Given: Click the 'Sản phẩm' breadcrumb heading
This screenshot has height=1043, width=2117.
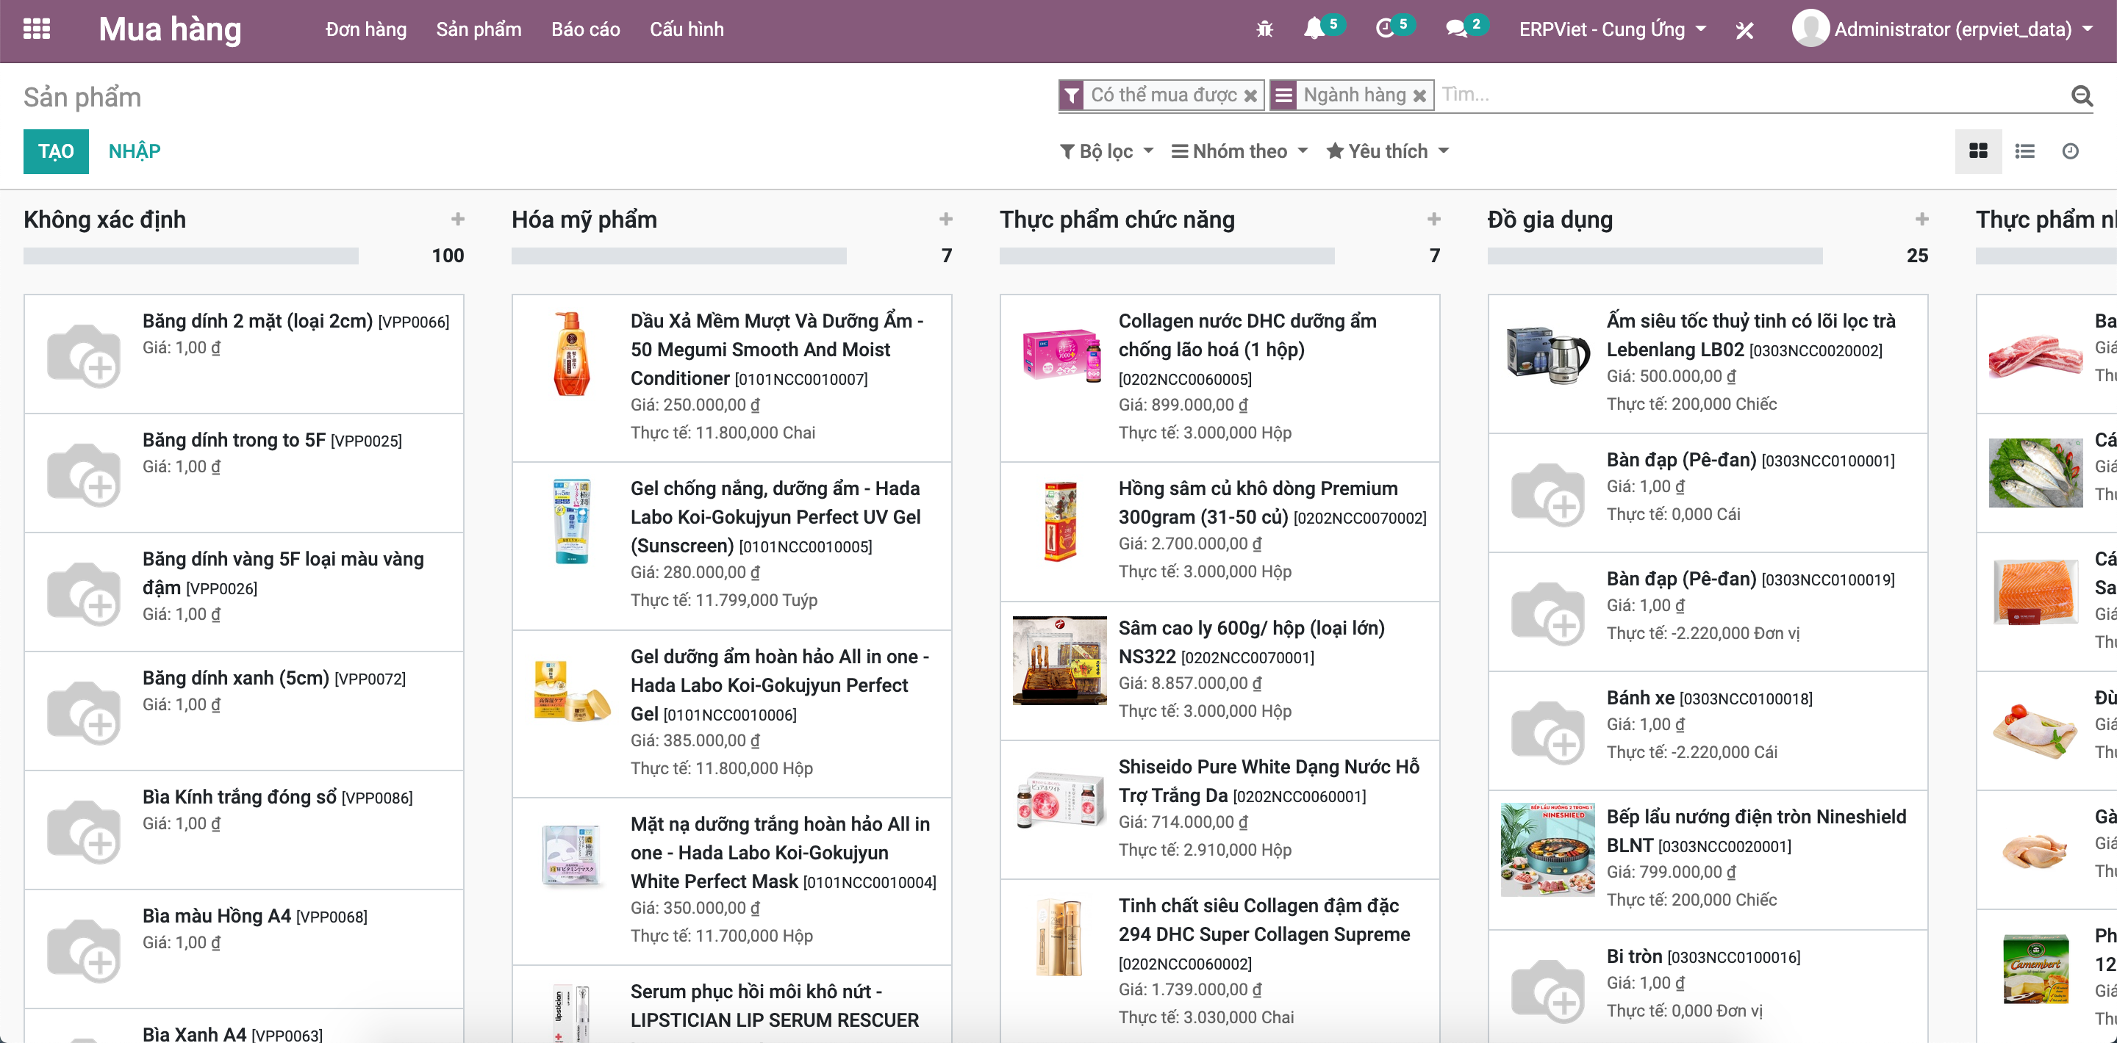Looking at the screenshot, I should (82, 97).
